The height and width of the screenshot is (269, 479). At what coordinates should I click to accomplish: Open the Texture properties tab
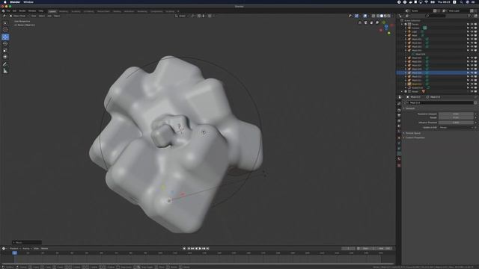[x=399, y=165]
